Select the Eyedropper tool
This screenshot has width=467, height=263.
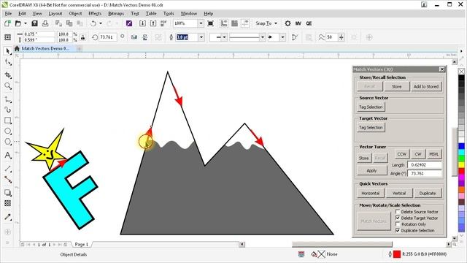tap(8, 217)
